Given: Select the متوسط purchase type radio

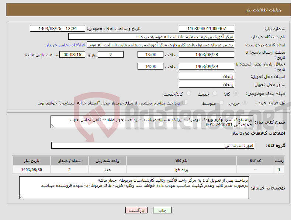Looking at the screenshot, I should point(221,103).
